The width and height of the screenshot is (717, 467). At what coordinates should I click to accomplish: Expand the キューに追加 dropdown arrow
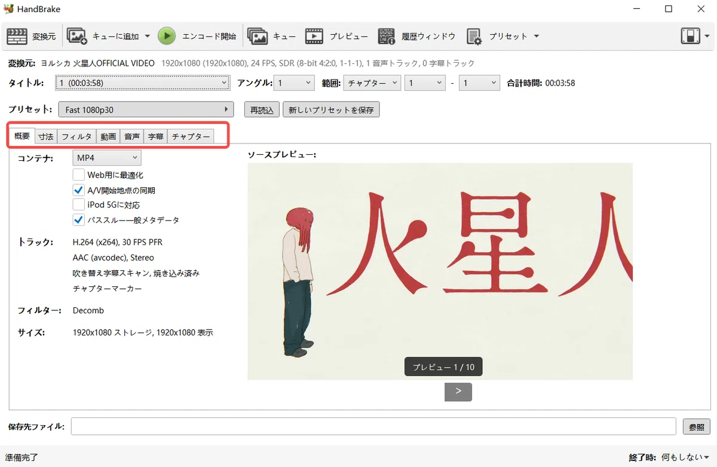tap(147, 36)
